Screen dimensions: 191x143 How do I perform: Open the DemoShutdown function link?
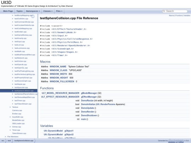click(x=89, y=115)
